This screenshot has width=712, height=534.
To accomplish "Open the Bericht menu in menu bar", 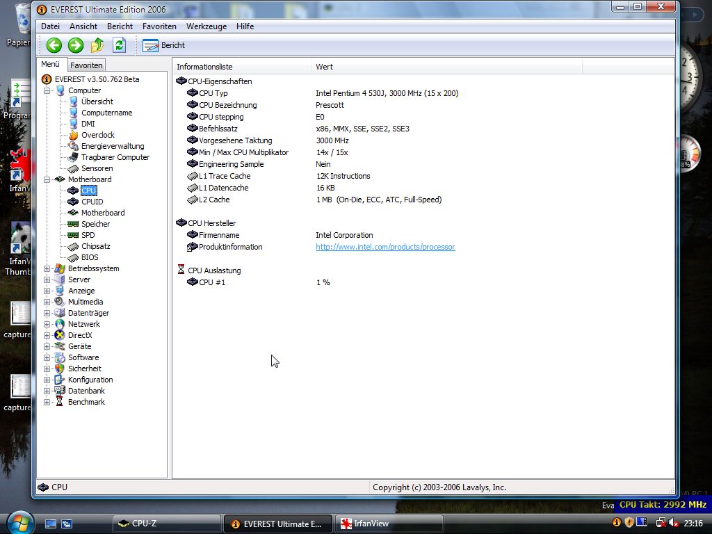I will 120,26.
